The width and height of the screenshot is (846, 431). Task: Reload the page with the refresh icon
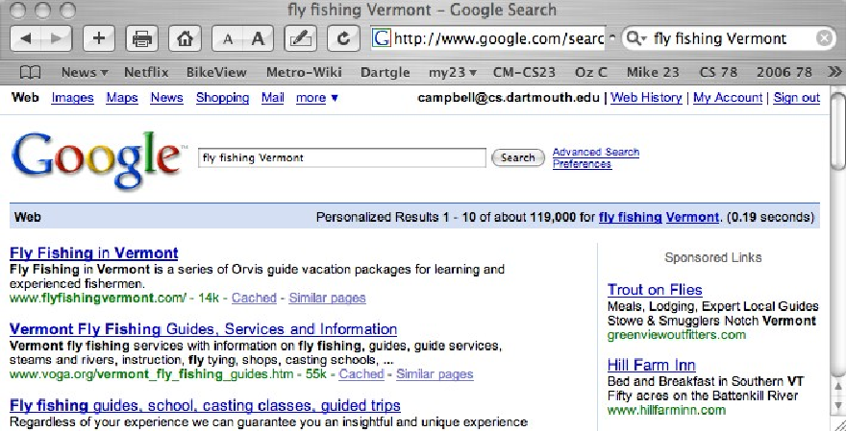[x=343, y=38]
